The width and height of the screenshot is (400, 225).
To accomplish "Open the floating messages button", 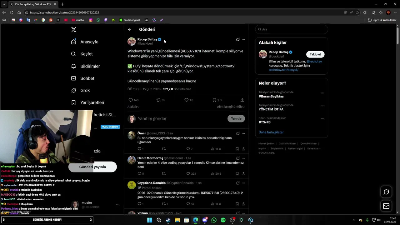I will pos(386,206).
